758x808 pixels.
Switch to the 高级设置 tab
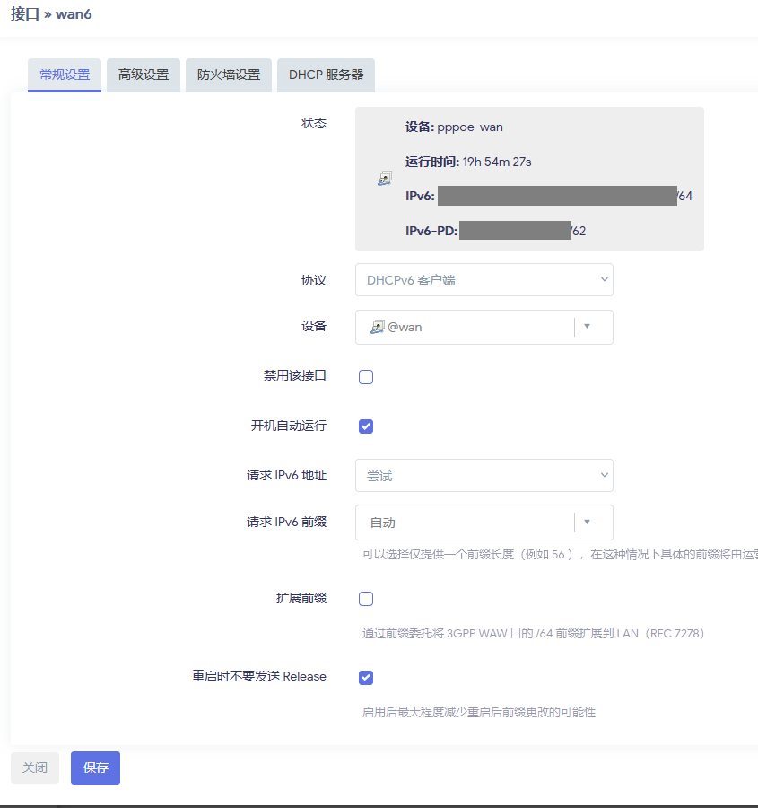point(144,75)
